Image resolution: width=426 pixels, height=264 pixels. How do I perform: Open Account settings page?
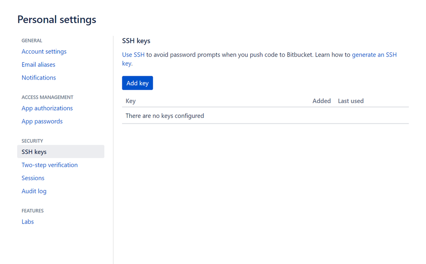coord(44,52)
